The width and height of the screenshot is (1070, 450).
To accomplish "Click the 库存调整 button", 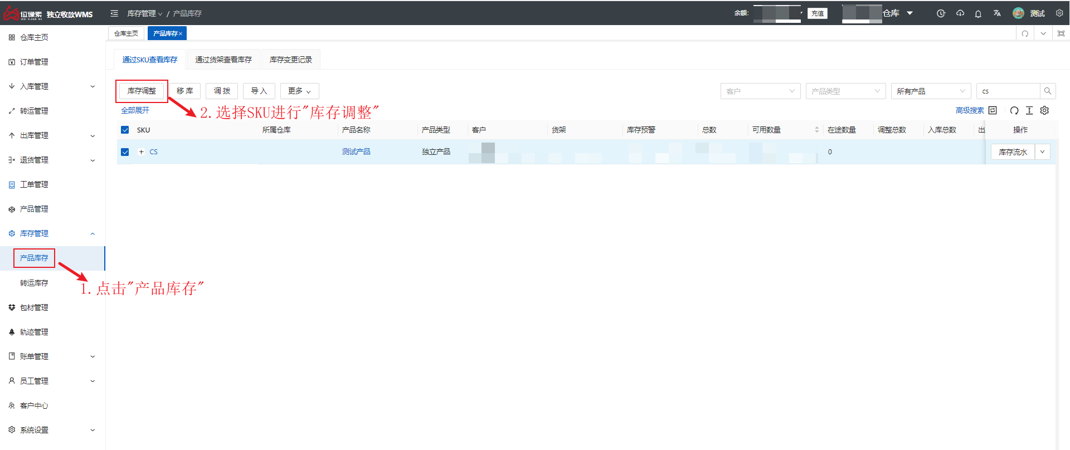I will (142, 91).
